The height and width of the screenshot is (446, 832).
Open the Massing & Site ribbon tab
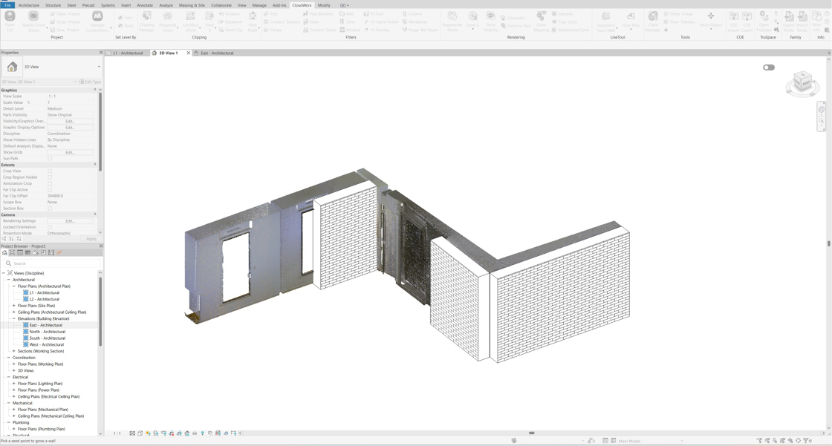point(192,5)
